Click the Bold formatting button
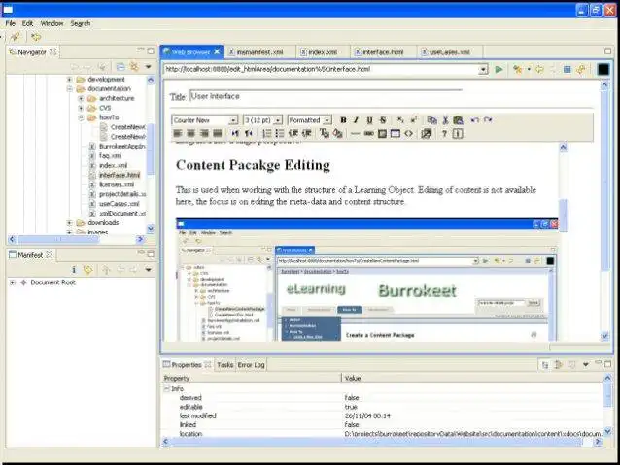This screenshot has width=620, height=465. pos(343,119)
